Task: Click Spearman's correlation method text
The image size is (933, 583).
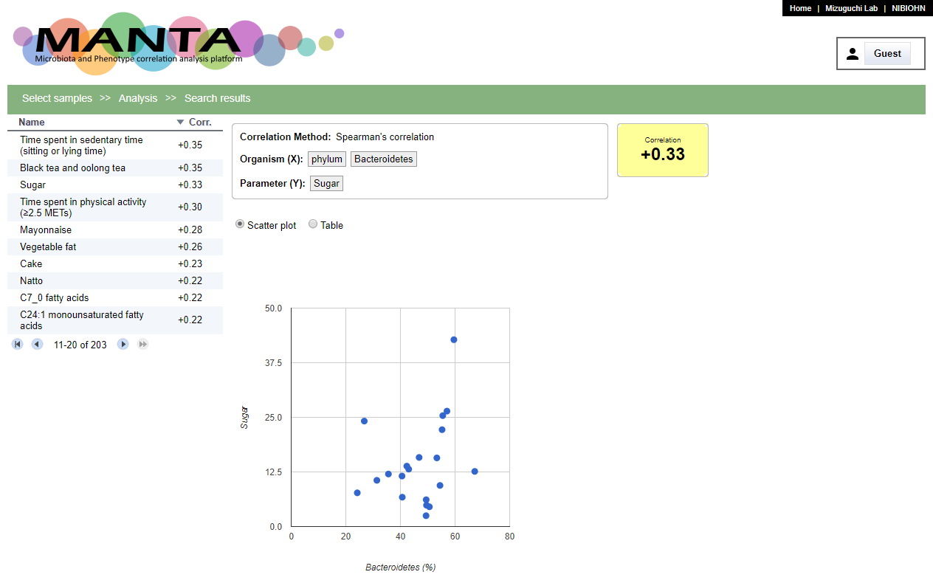Action: (385, 137)
